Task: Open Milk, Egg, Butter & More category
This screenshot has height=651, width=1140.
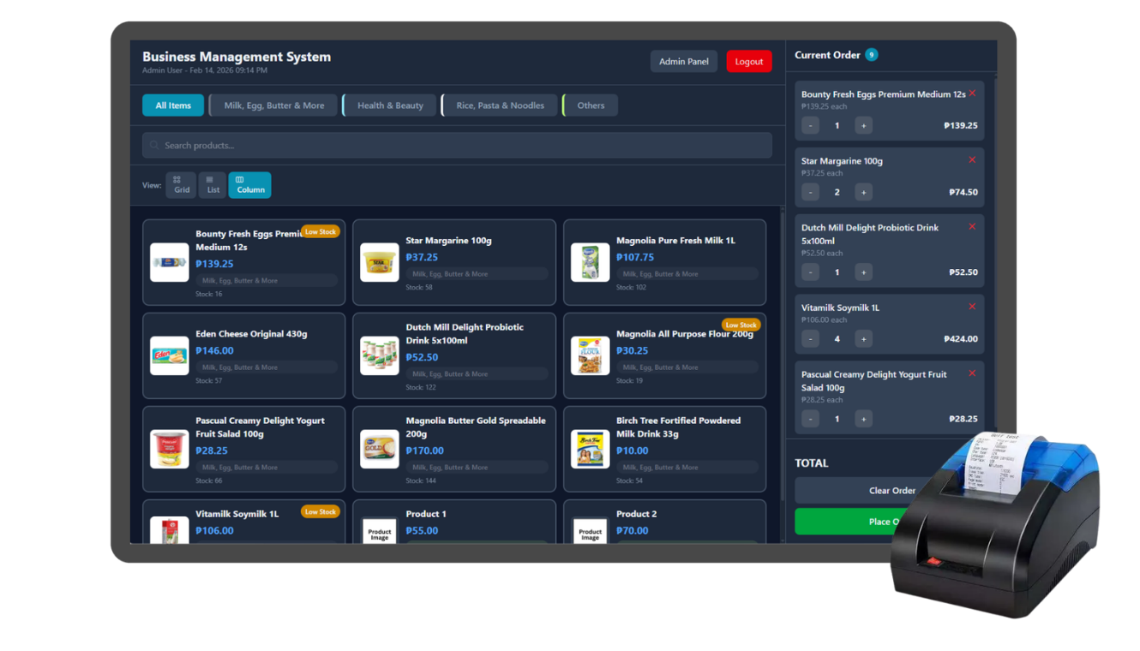Action: pos(273,105)
